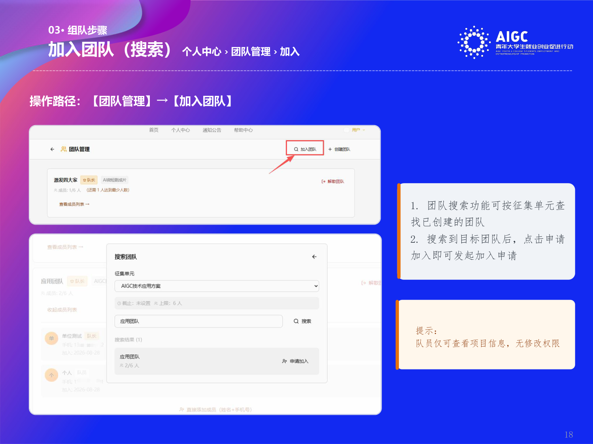Click 收起成员列表 behind the search dialog
Image resolution: width=593 pixels, height=444 pixels.
point(62,310)
